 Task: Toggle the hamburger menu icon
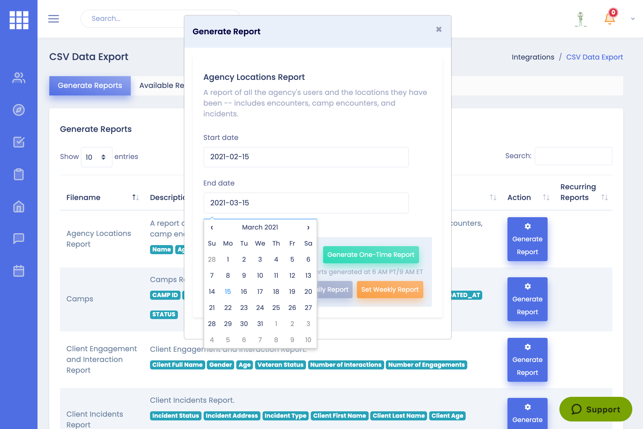pyautogui.click(x=54, y=19)
